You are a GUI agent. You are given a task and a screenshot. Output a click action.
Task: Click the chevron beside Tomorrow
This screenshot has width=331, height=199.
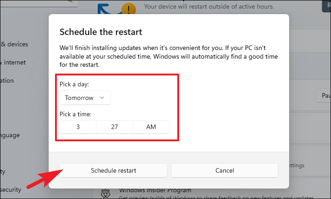pyautogui.click(x=102, y=98)
